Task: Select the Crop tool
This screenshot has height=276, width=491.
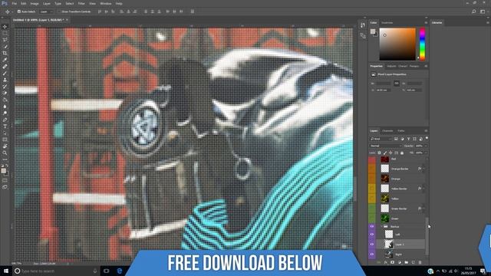Action: (x=5, y=53)
